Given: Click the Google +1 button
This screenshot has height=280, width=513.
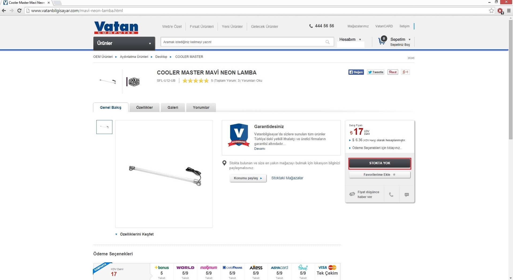Looking at the screenshot, I should click(405, 72).
